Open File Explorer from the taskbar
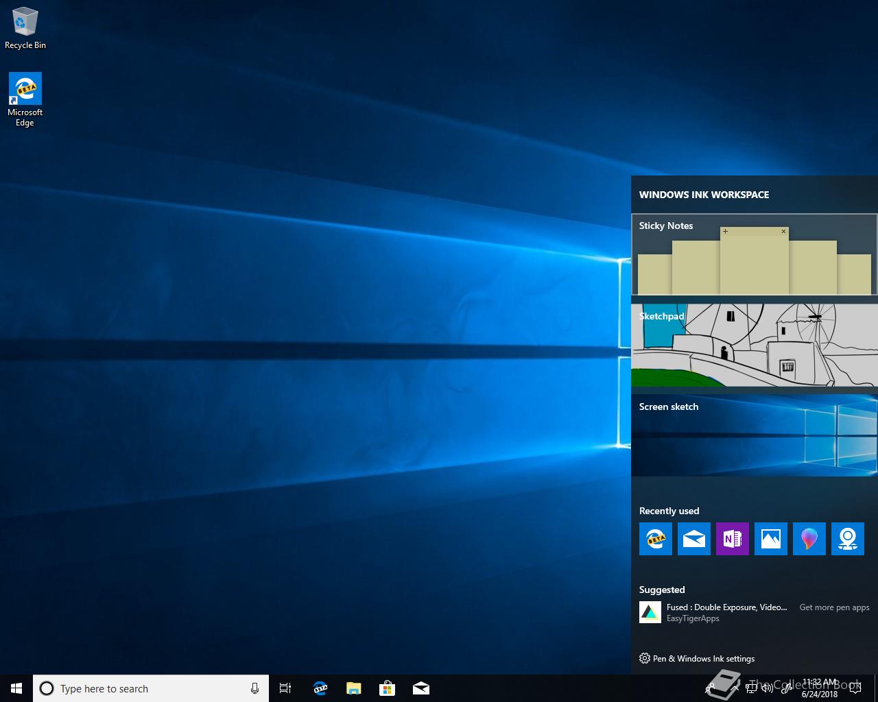This screenshot has width=878, height=702. click(353, 688)
